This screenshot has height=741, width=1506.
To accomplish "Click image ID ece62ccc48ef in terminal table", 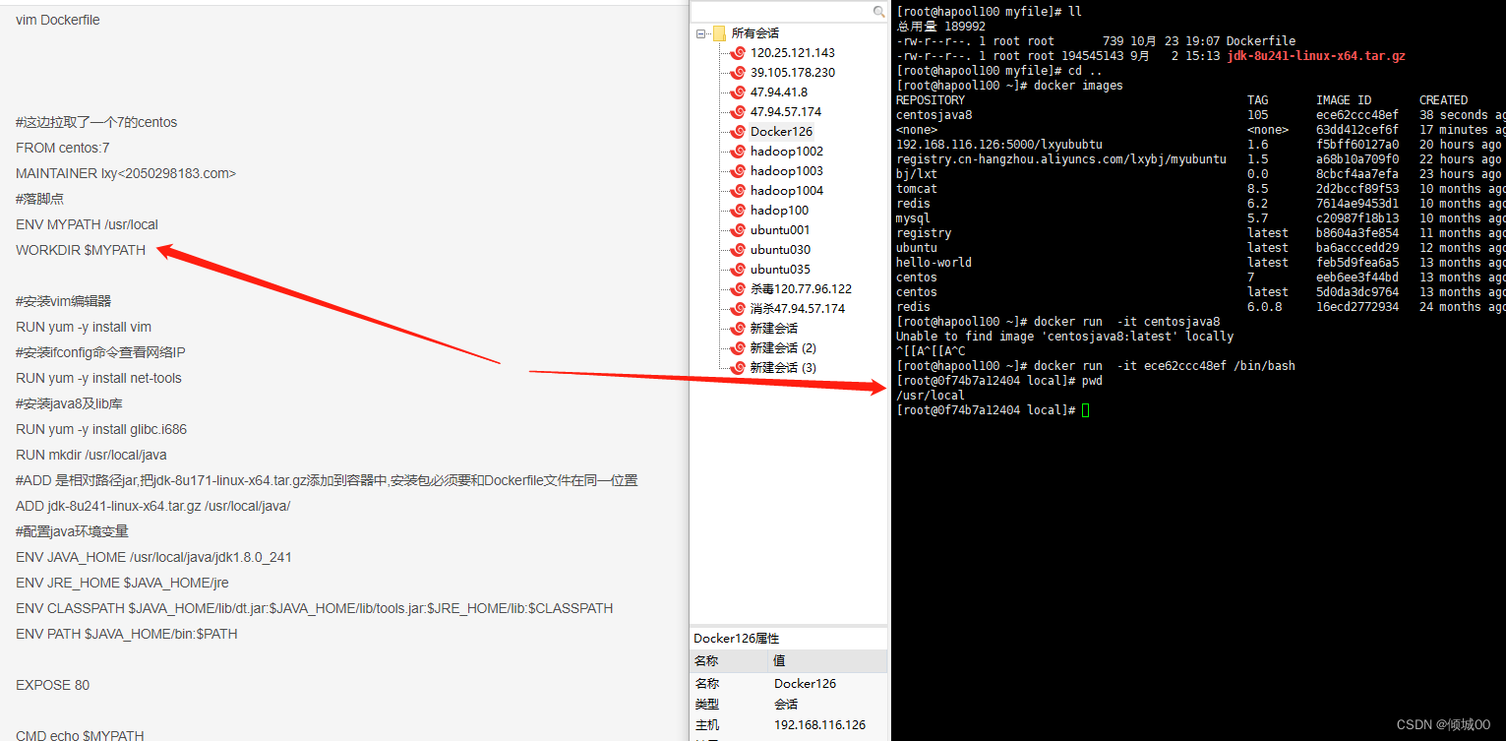I will (1357, 115).
